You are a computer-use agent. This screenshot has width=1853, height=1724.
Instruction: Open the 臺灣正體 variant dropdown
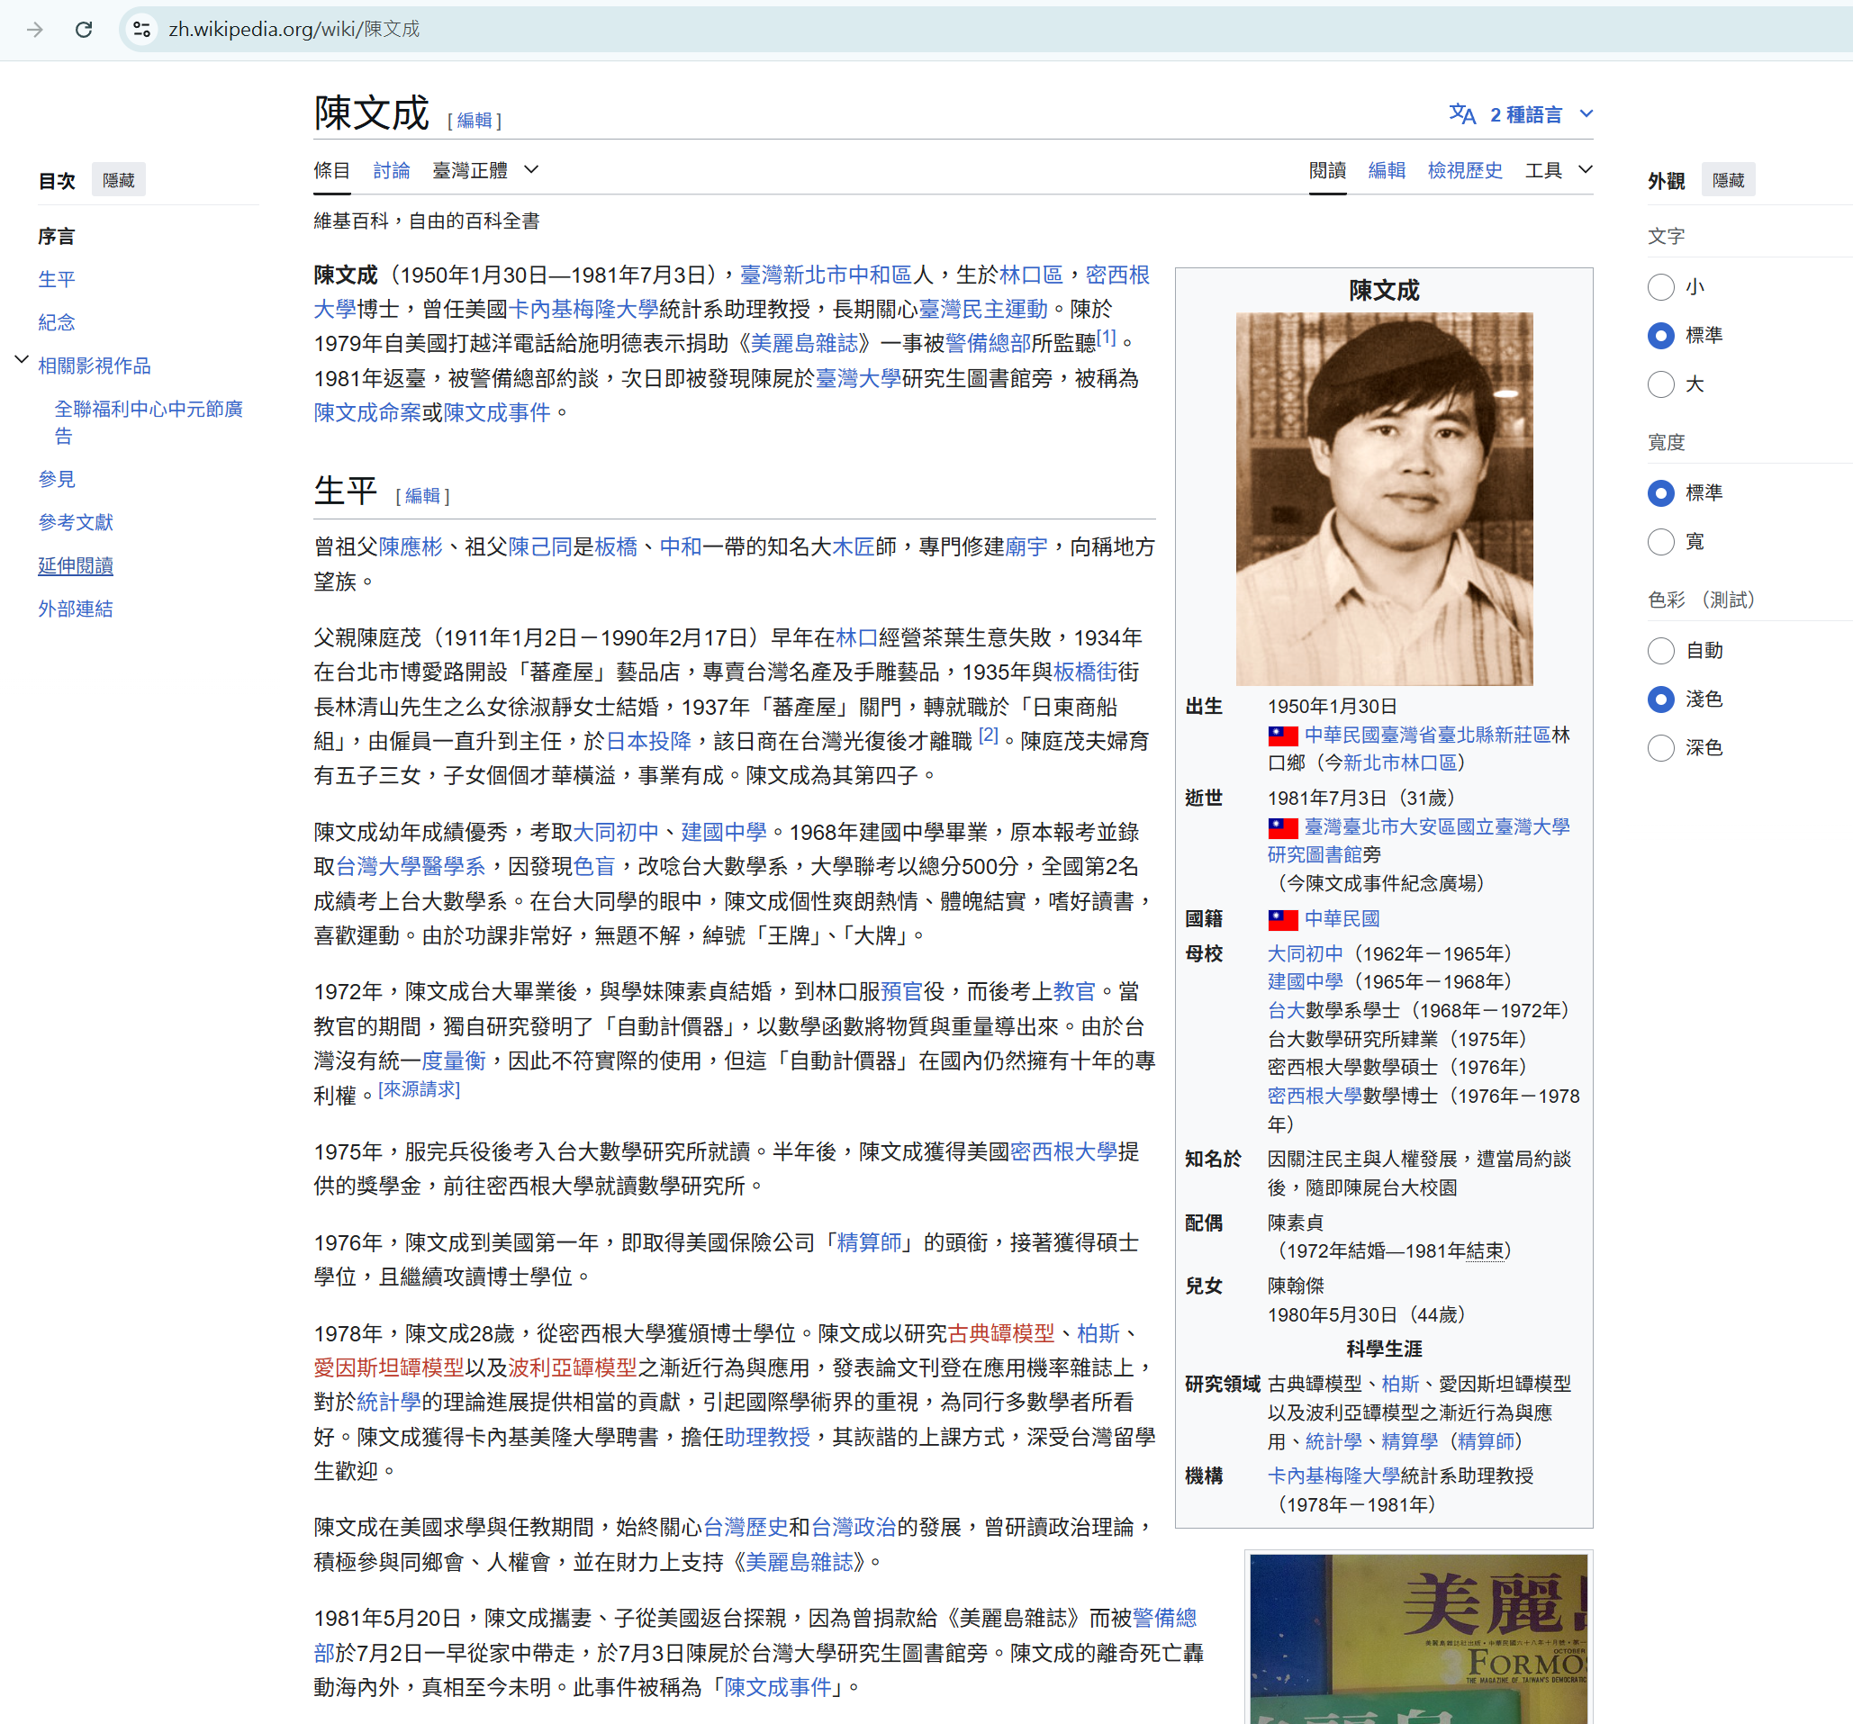485,170
